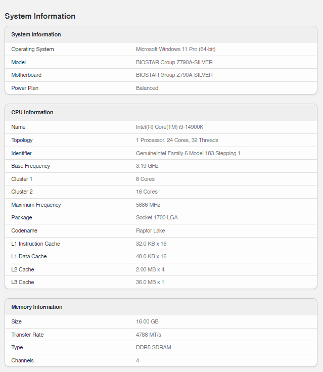Select the 'L2 Cache' label
This screenshot has height=372, width=323.
[x=23, y=270]
